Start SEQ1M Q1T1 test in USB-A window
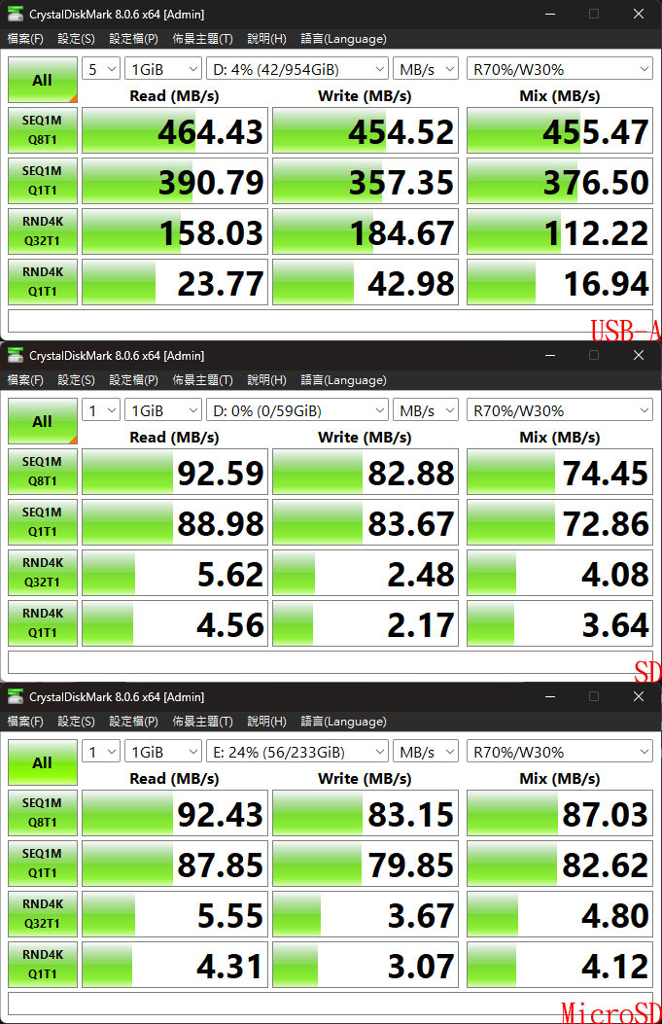 [x=43, y=181]
